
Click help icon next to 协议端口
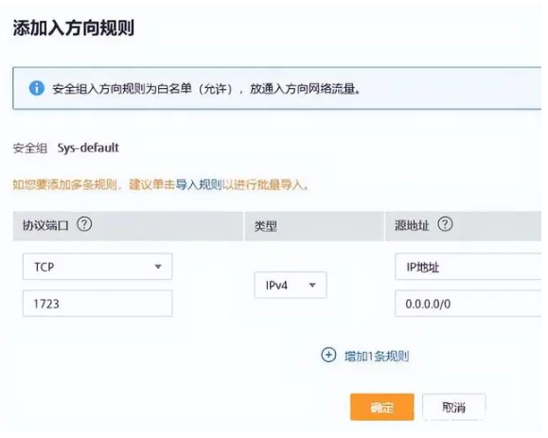[x=84, y=224]
